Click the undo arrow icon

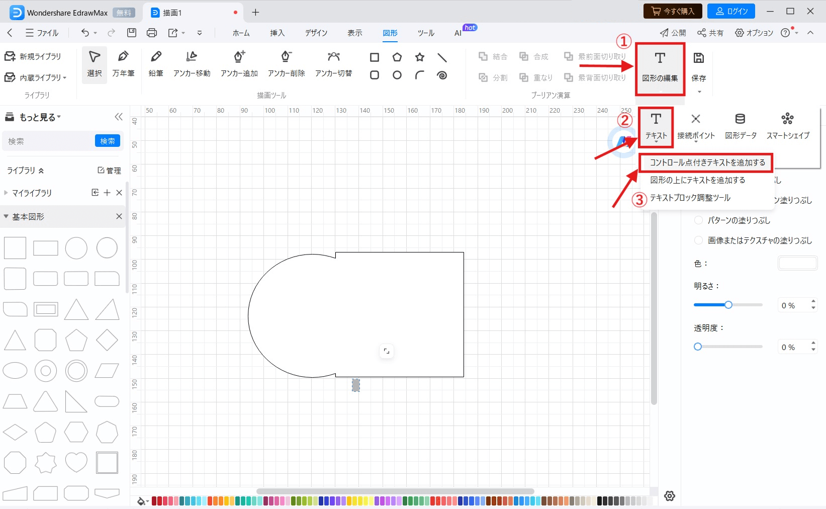click(85, 33)
